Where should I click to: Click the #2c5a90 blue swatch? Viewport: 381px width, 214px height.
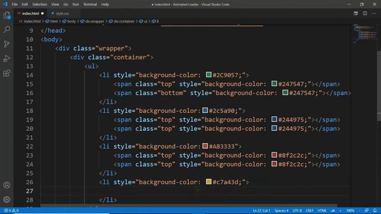pyautogui.click(x=205, y=110)
